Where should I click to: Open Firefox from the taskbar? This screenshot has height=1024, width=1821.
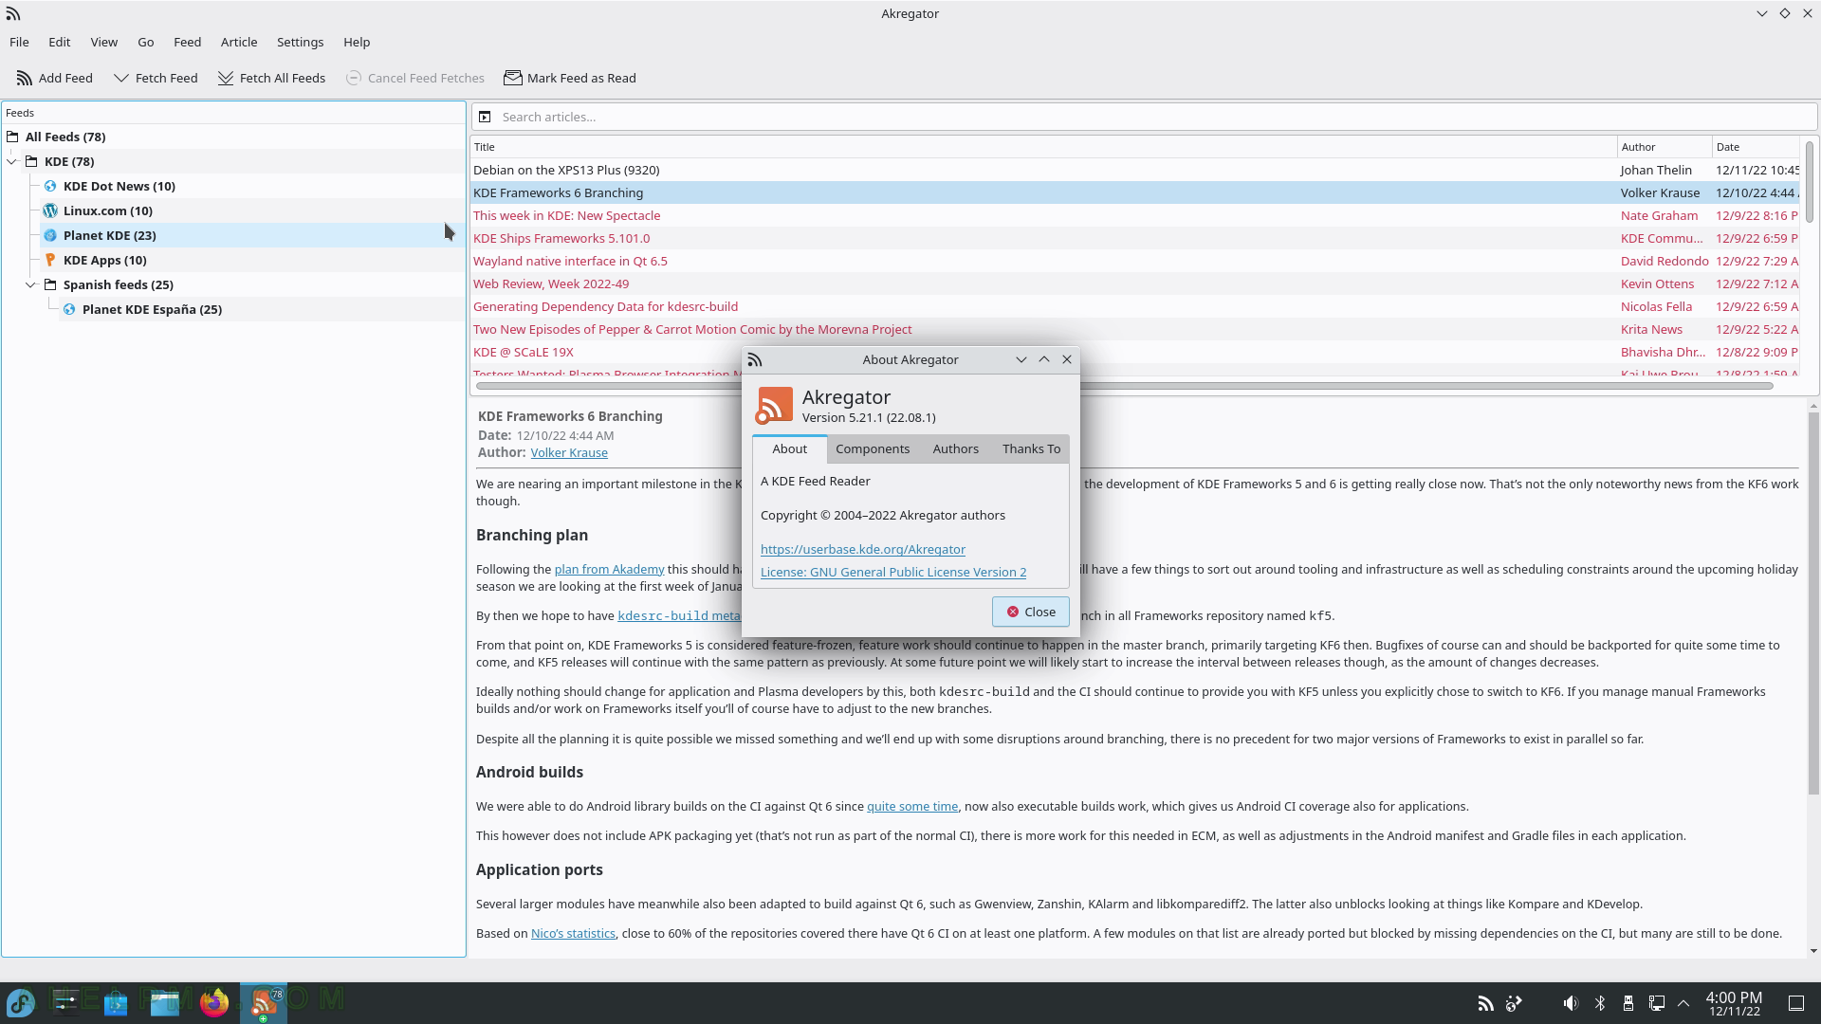coord(214,1002)
